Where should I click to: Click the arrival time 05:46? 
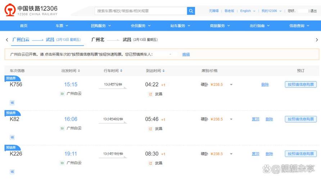pos(152,119)
